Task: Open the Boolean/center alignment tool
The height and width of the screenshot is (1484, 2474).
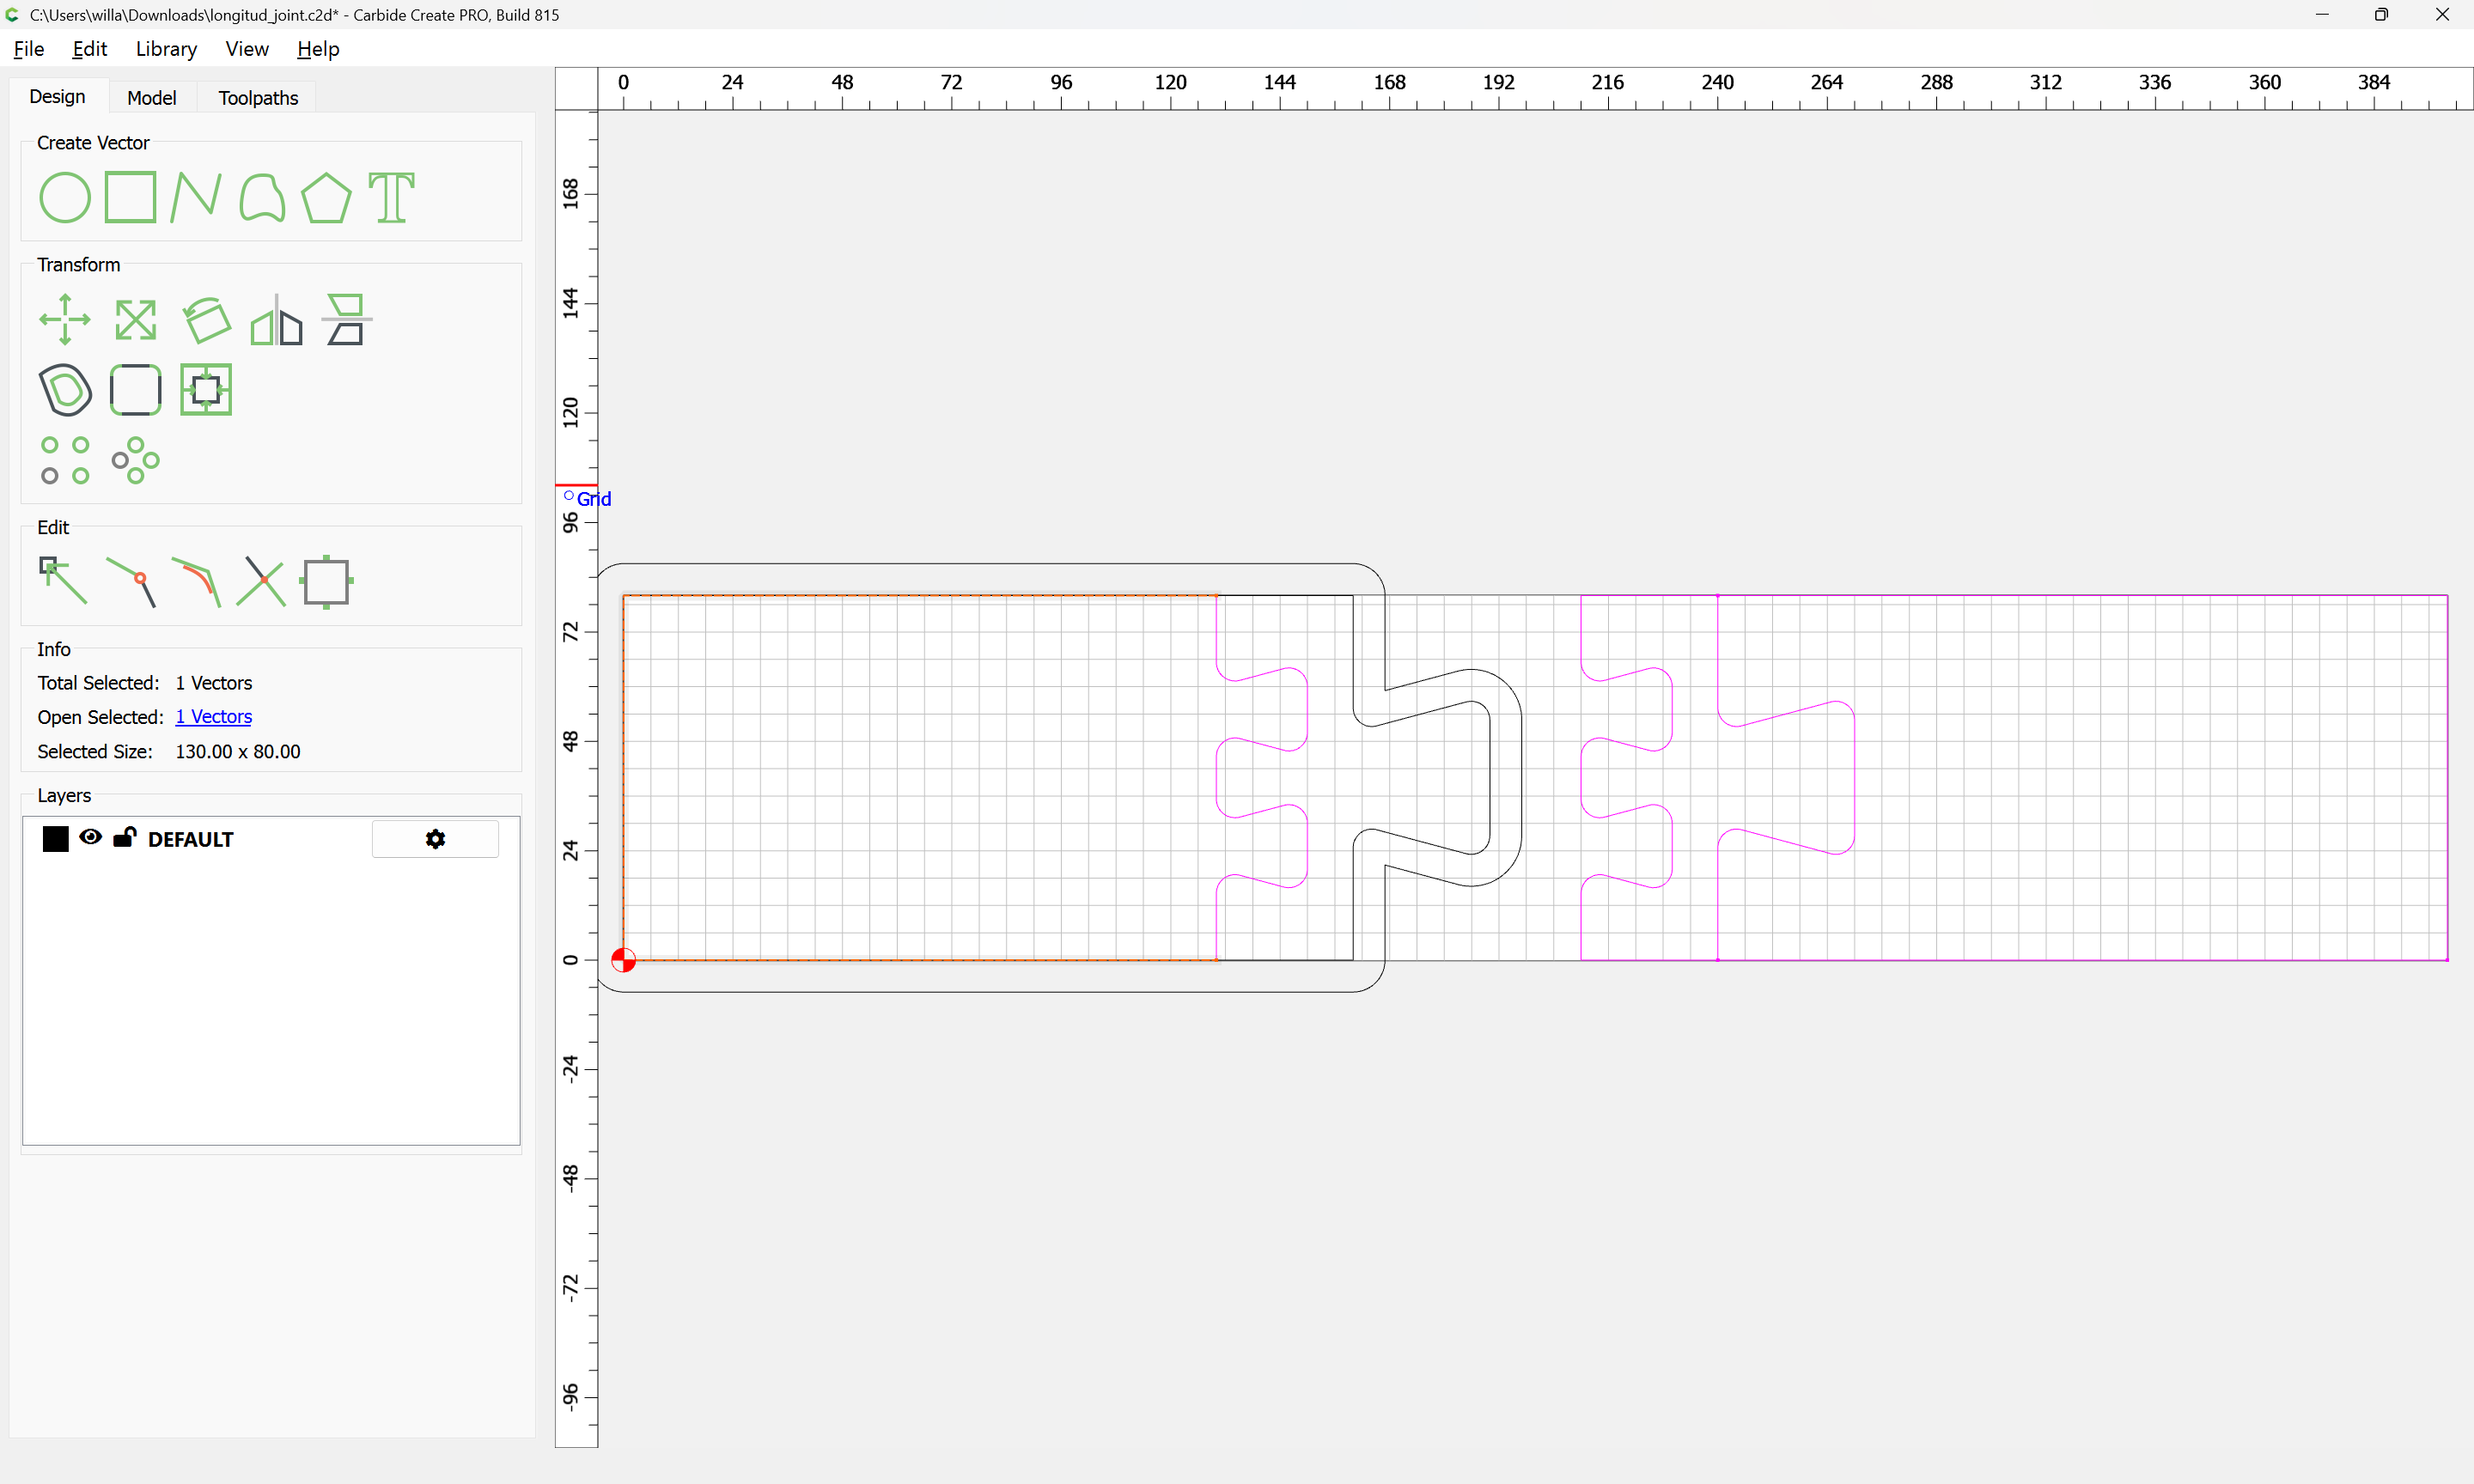Action: (x=206, y=389)
